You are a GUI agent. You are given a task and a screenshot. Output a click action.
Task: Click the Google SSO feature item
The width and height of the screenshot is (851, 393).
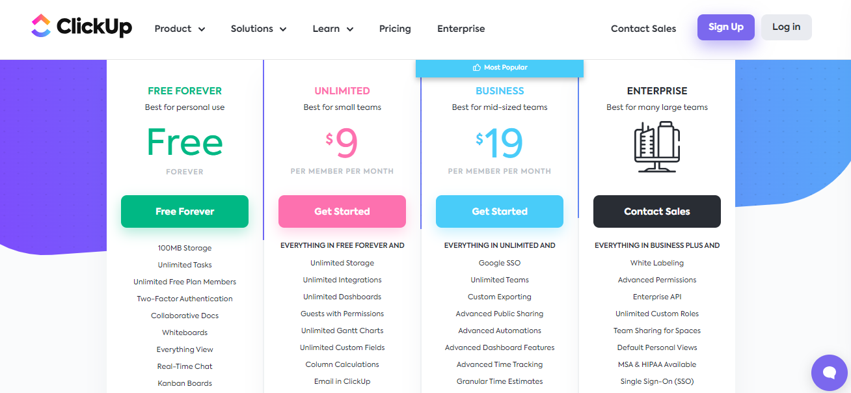pyautogui.click(x=500, y=263)
